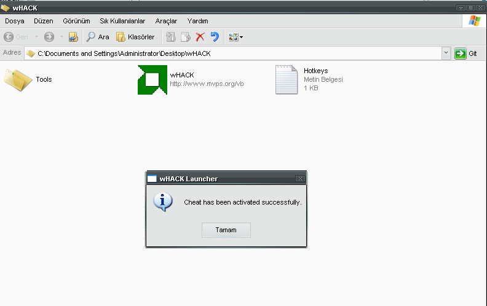Open the Görünüm menu
Viewport: 487px width, 306px height.
(76, 21)
